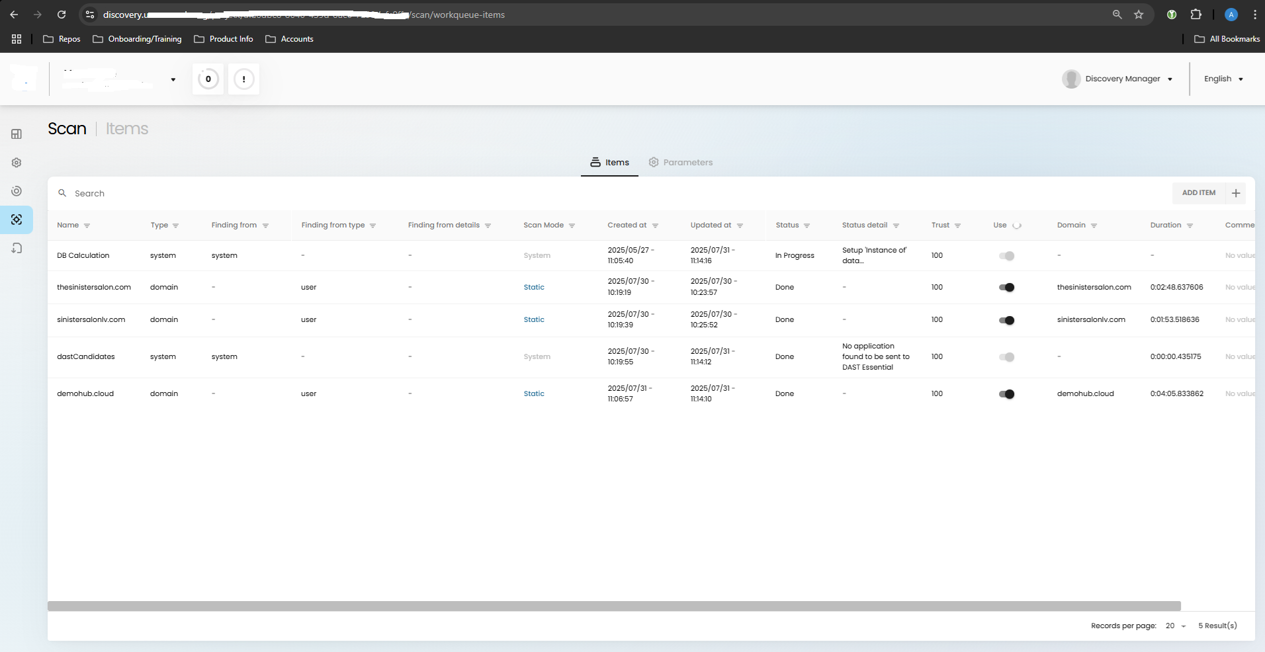
Task: Click the browser back arrow
Action: 14,15
